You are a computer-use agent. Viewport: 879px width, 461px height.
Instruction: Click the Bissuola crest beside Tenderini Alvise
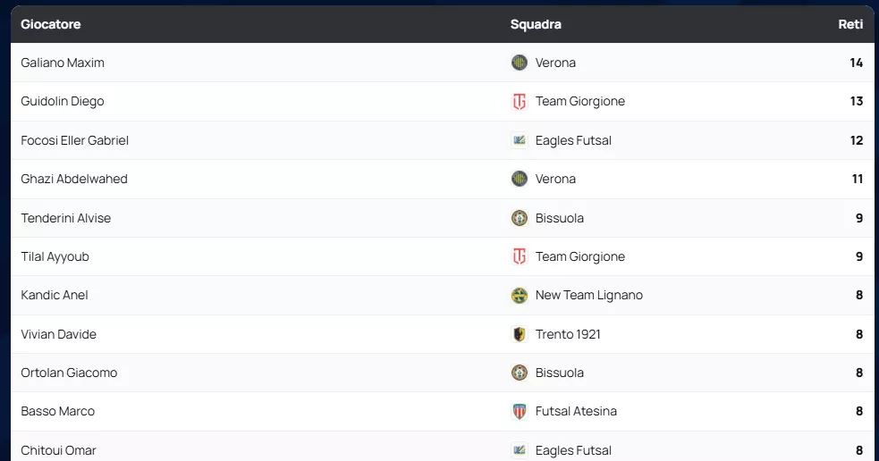point(520,218)
